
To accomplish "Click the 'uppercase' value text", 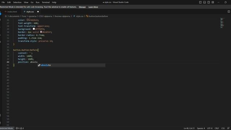I will click(x=43, y=26).
